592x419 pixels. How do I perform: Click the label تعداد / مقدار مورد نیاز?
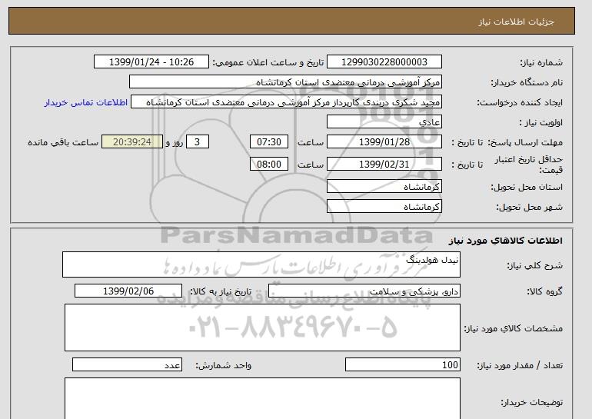coord(520,365)
